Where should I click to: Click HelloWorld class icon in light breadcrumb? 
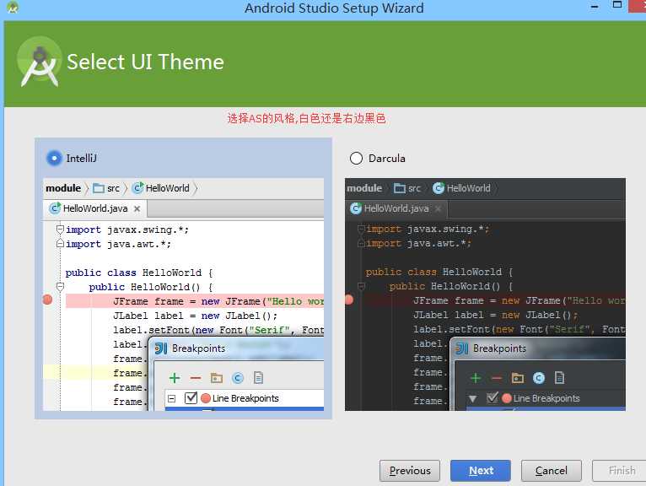137,188
